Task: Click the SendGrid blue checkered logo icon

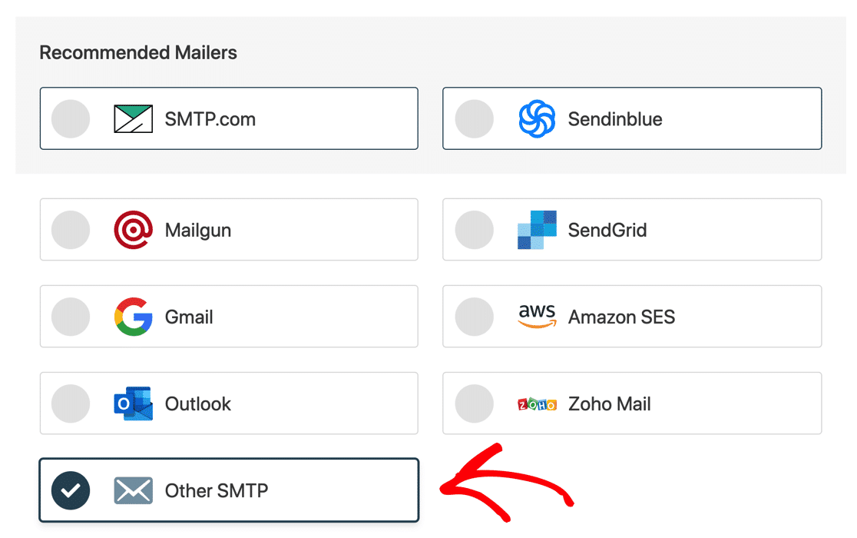Action: point(536,230)
